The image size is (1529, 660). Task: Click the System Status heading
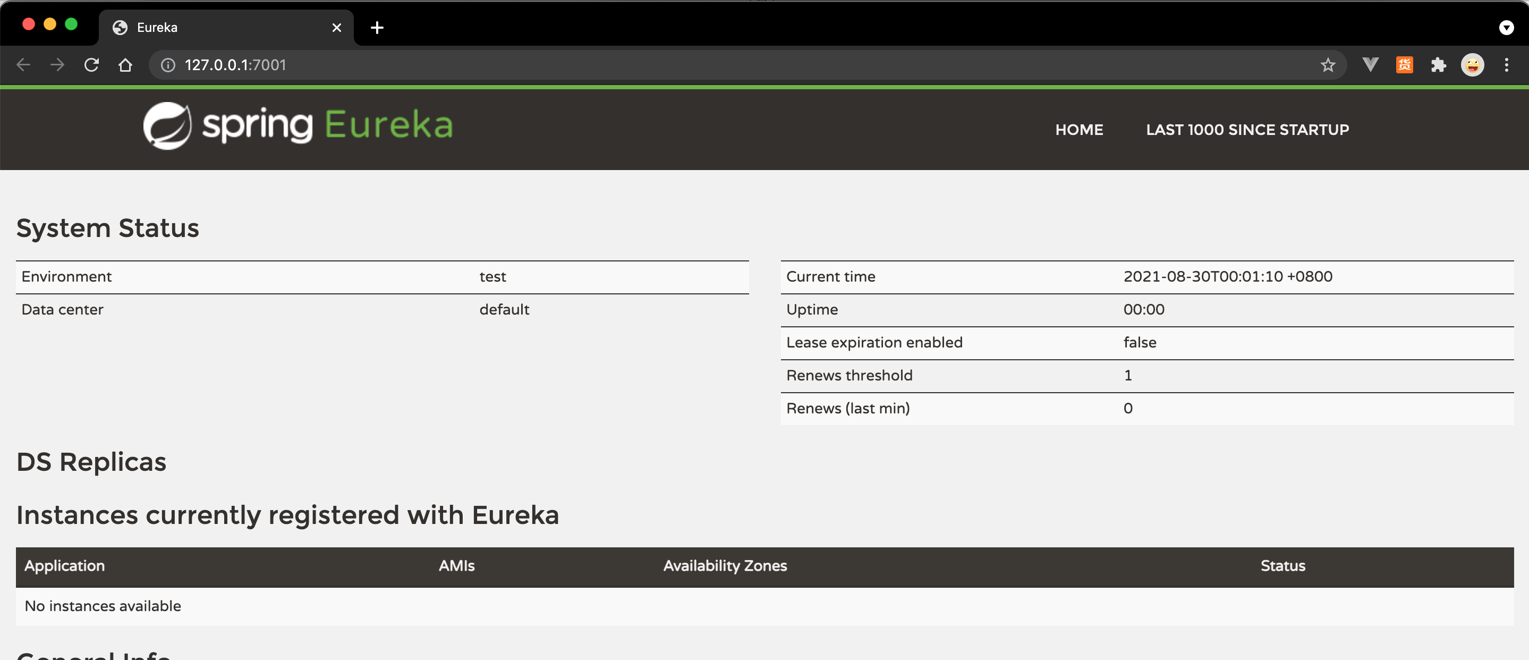click(x=107, y=229)
